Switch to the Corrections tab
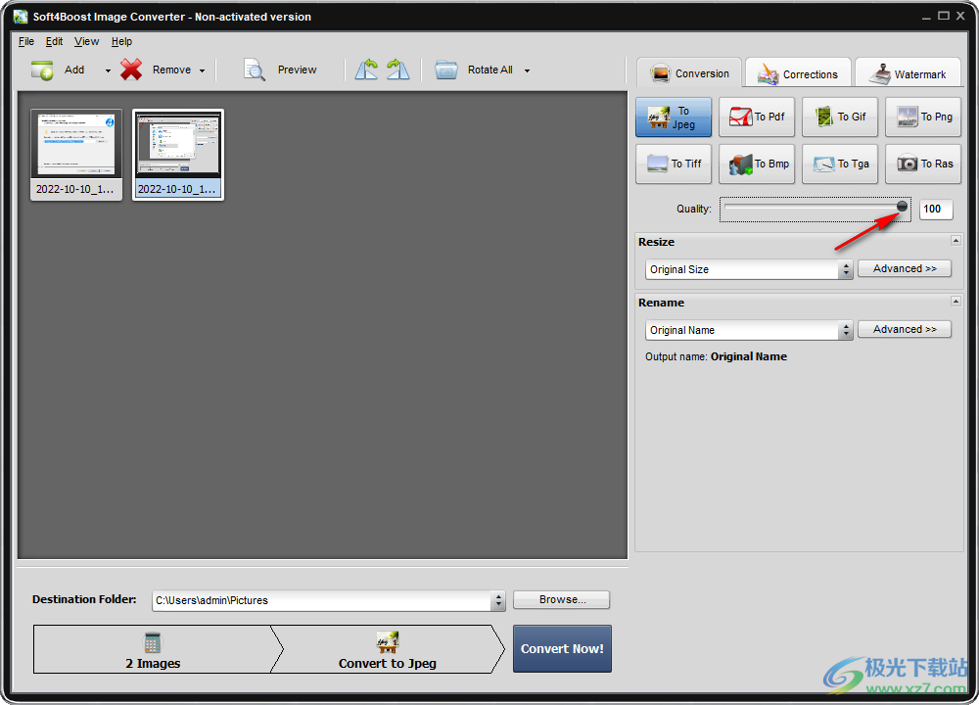 (x=798, y=73)
